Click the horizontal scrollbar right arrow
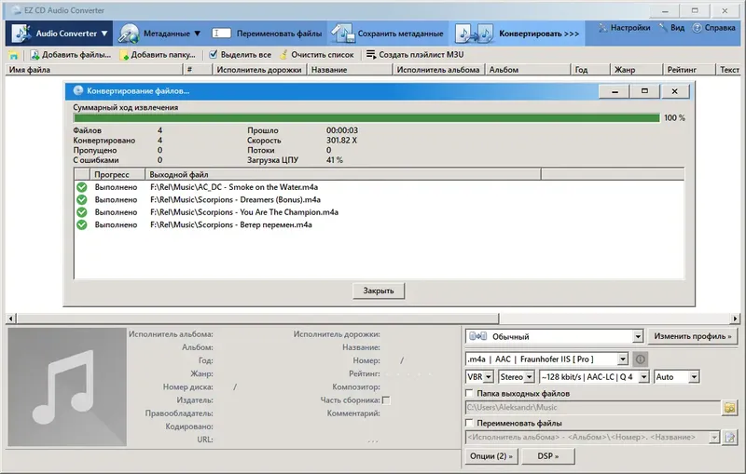This screenshot has height=474, width=746. 735,318
